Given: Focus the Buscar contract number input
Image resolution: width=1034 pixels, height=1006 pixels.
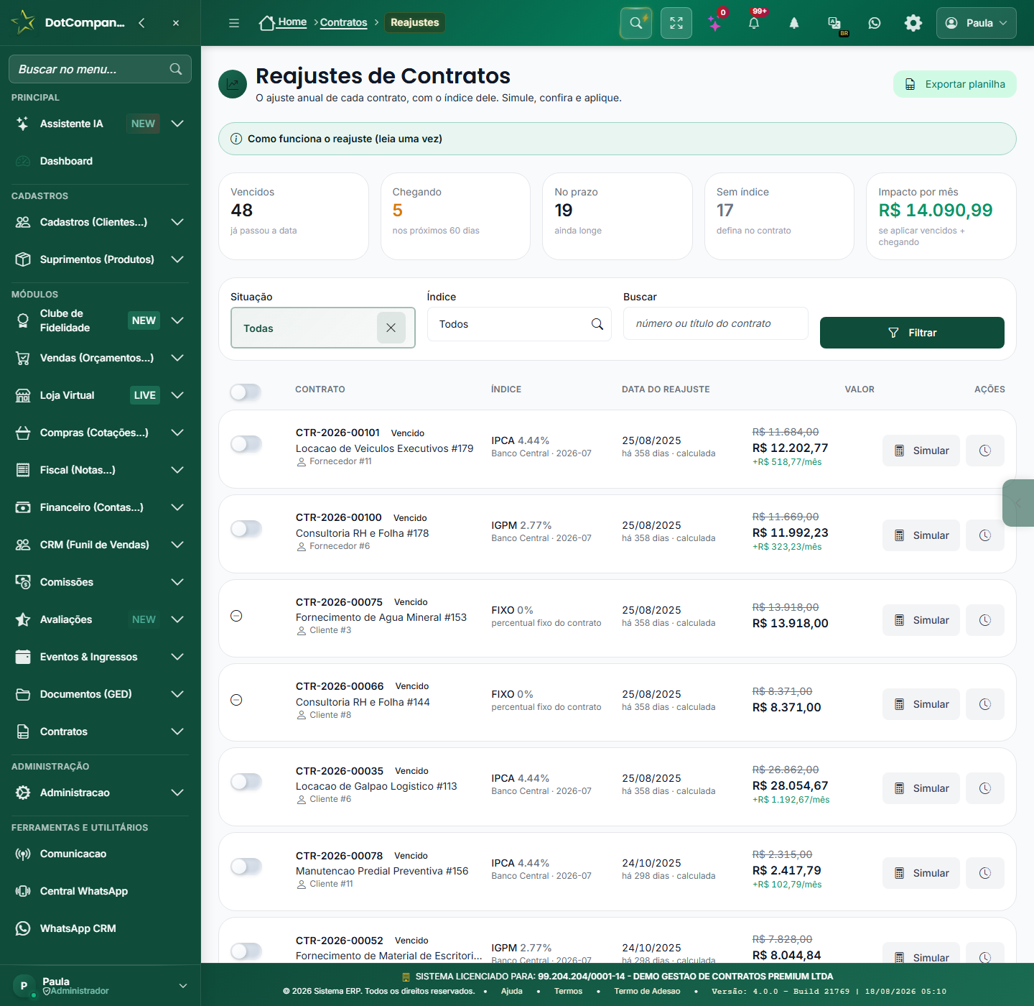Looking at the screenshot, I should pyautogui.click(x=715, y=323).
